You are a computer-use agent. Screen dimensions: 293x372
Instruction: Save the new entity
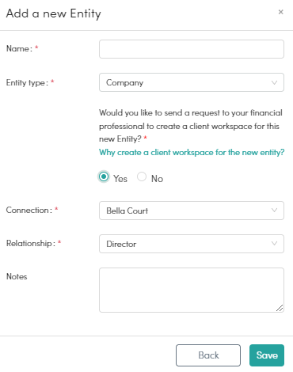[x=267, y=355]
